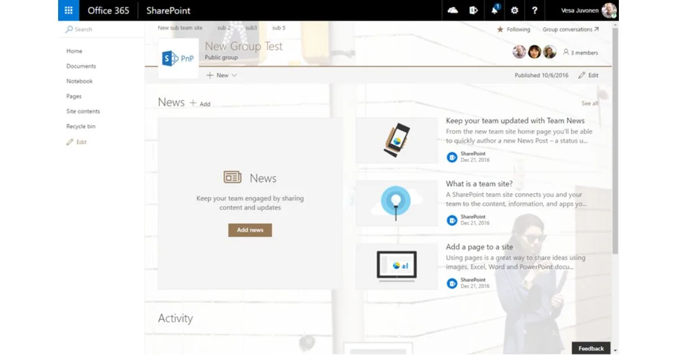Click the phone thumbnail for Team News
The width and height of the screenshot is (677, 355).
tap(397, 140)
